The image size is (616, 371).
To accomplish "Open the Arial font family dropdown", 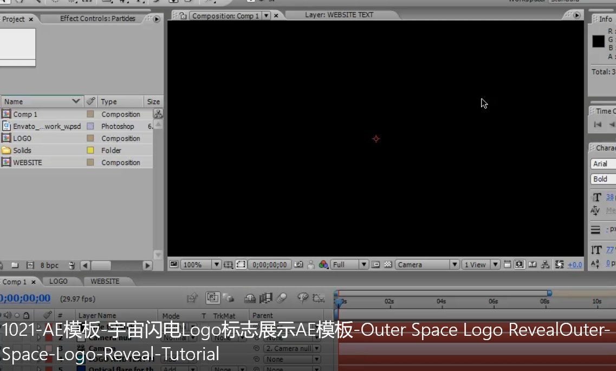I will [603, 164].
